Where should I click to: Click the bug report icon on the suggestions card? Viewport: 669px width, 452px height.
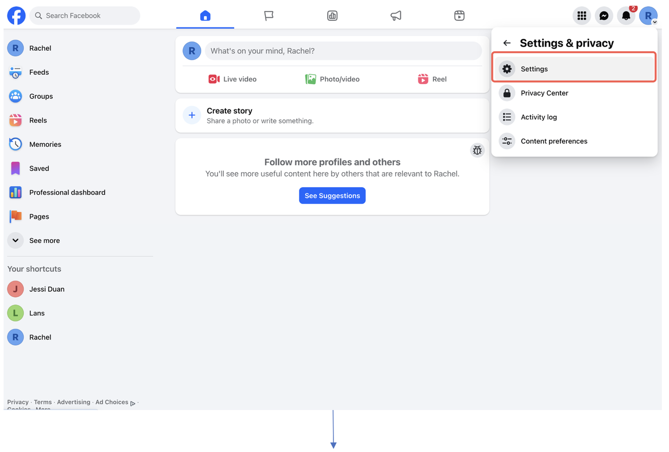(x=477, y=150)
